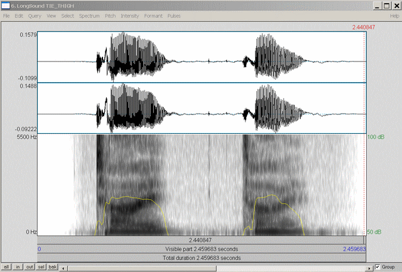Viewport: 402px width, 272px height.
Task: Open the Edit menu
Action: [x=19, y=15]
